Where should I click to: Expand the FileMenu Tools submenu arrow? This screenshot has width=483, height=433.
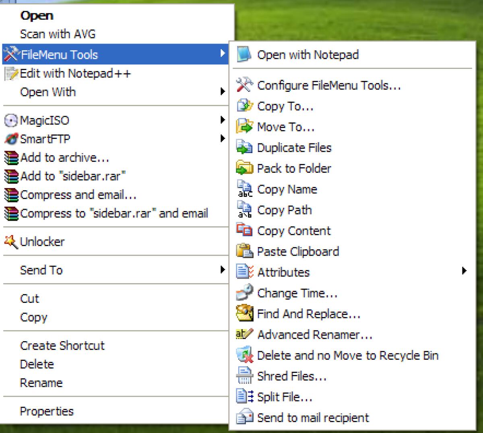pos(223,53)
